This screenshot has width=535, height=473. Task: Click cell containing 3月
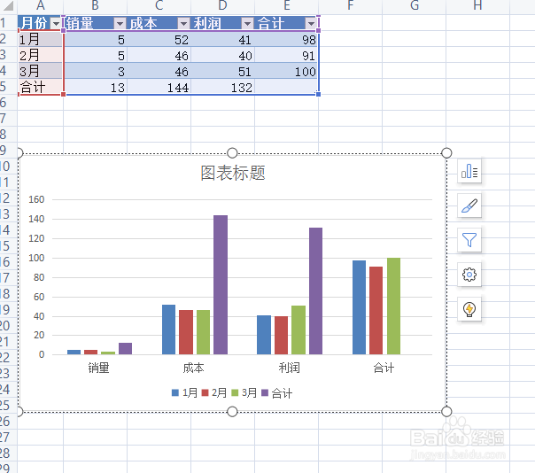point(40,72)
